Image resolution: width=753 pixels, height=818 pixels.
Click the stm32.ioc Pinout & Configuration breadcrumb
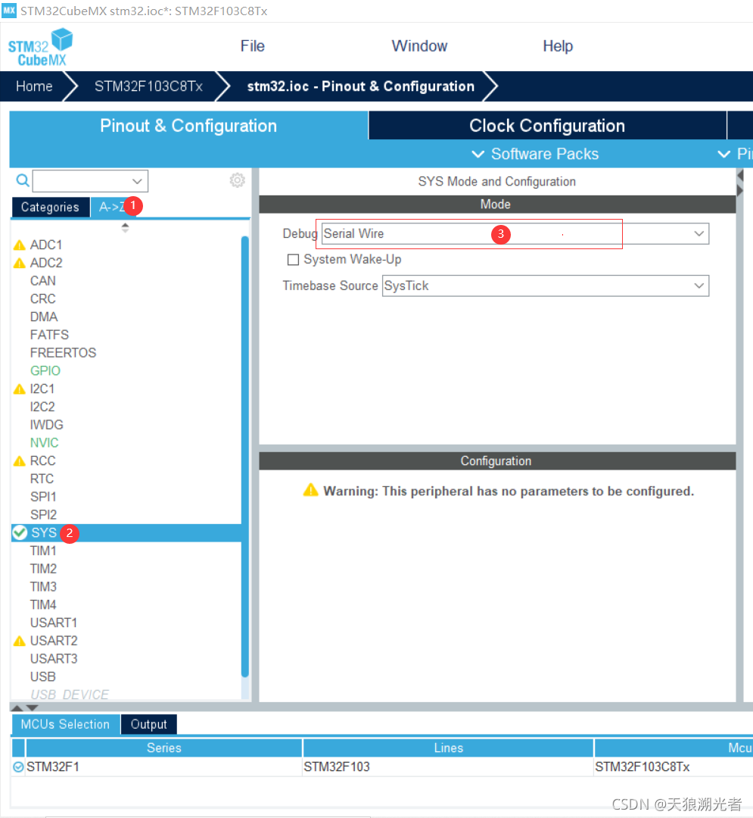(x=360, y=86)
